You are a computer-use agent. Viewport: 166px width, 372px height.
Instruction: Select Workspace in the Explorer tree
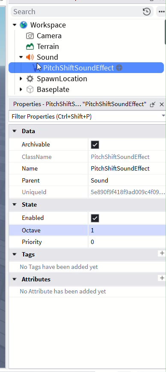tap(48, 25)
